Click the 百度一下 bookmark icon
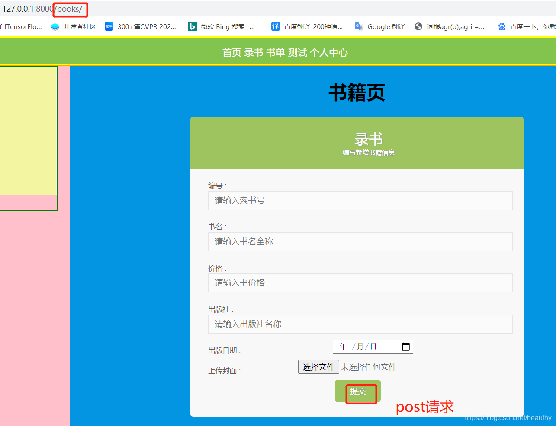 pos(501,26)
